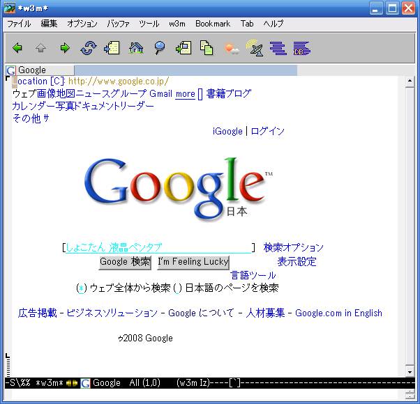The width and height of the screenshot is (420, 404).
Task: Open the 地図 link
Action: click(66, 93)
